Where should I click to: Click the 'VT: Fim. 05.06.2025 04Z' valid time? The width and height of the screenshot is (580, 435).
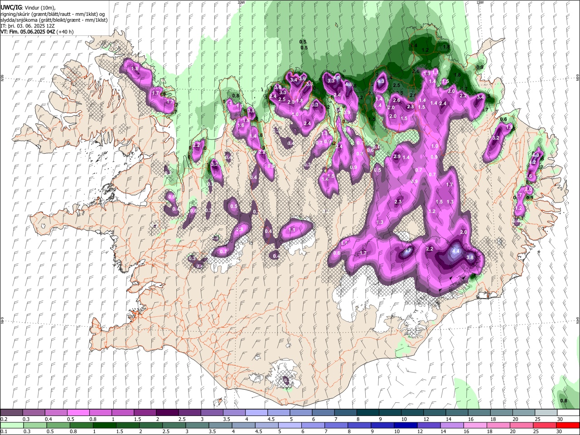[x=28, y=32]
